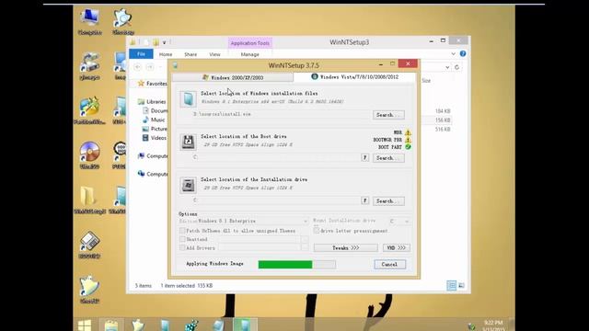Select Music in the Explorer navigation pane
Screen dimensions: 589x331
(x=154, y=120)
